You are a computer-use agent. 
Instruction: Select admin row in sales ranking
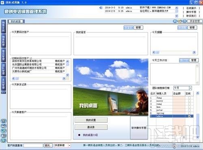[x=172, y=116]
